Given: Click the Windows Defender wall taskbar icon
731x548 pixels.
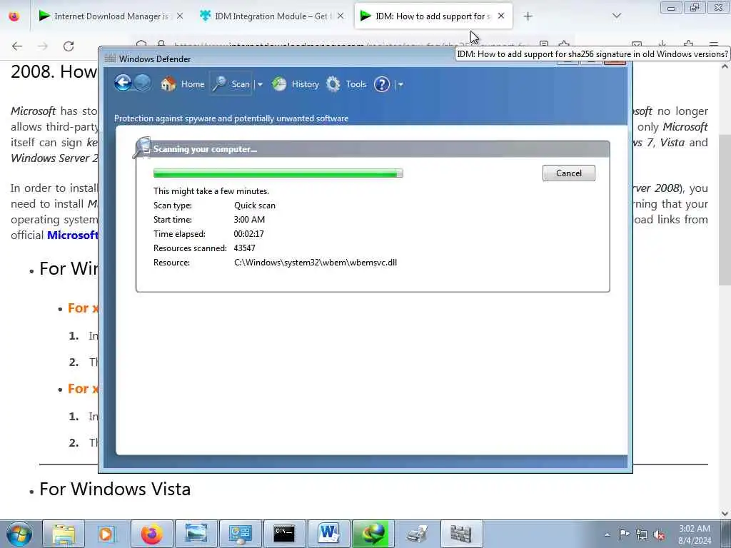Looking at the screenshot, I should click(461, 534).
